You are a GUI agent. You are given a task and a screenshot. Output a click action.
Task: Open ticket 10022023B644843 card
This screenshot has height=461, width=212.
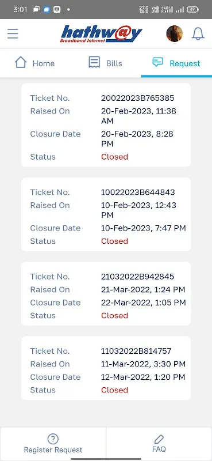(106, 214)
